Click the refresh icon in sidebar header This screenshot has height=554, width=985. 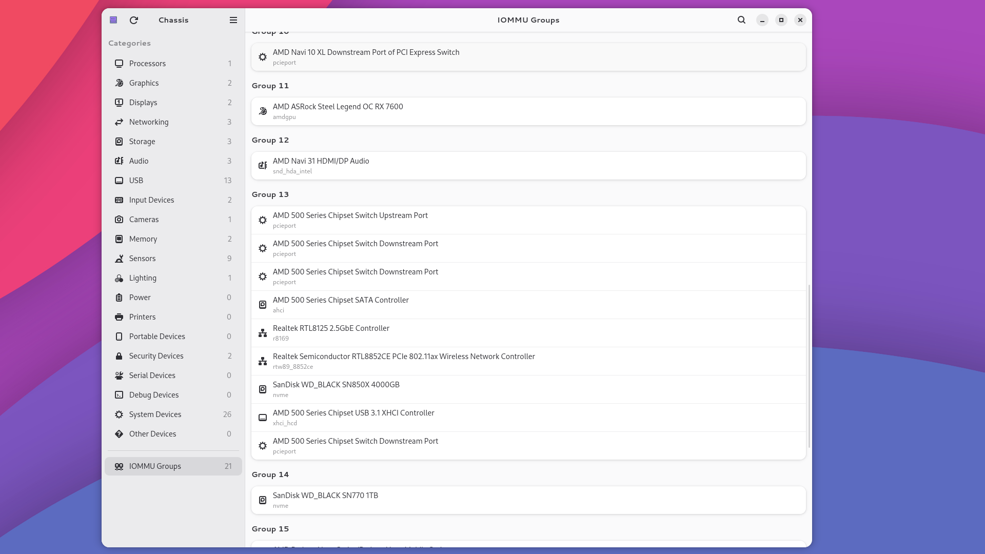tap(134, 20)
